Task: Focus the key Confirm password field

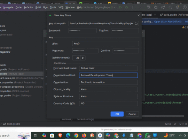Action: tap(126, 51)
